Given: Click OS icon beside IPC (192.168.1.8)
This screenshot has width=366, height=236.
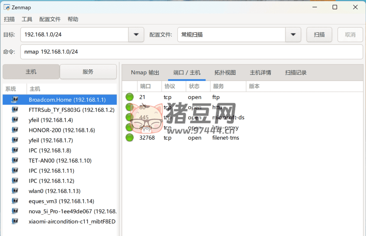Looking at the screenshot, I should [x=15, y=150].
